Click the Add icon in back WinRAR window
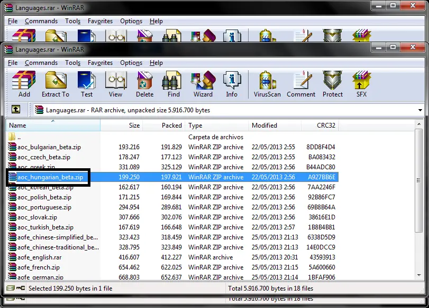This screenshot has height=308, width=429. pyautogui.click(x=24, y=35)
